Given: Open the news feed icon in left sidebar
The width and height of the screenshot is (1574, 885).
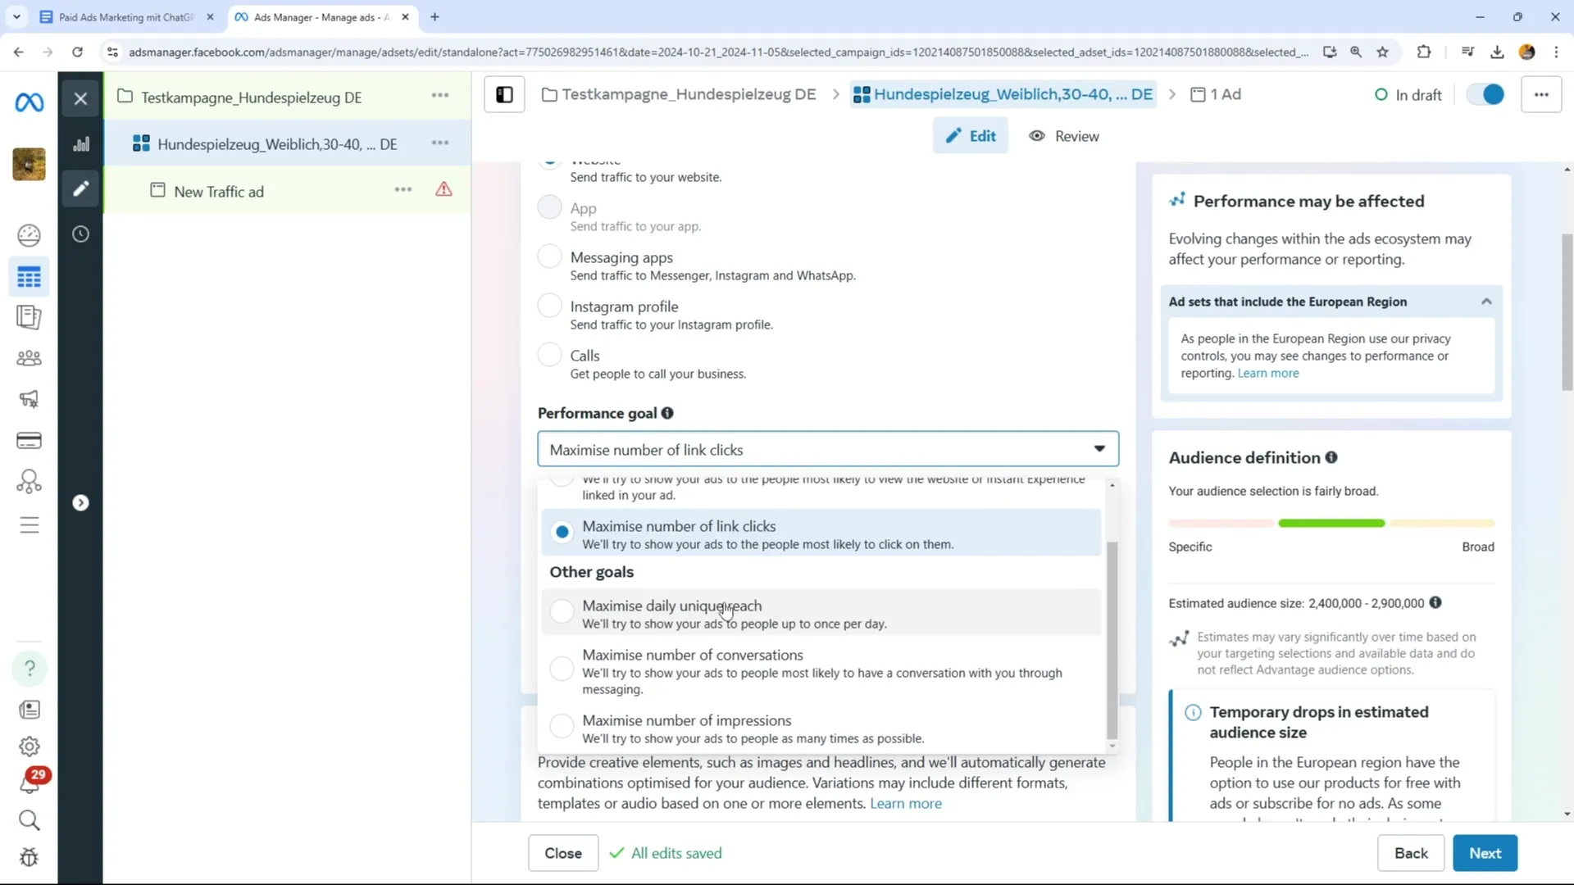Looking at the screenshot, I should click(29, 710).
